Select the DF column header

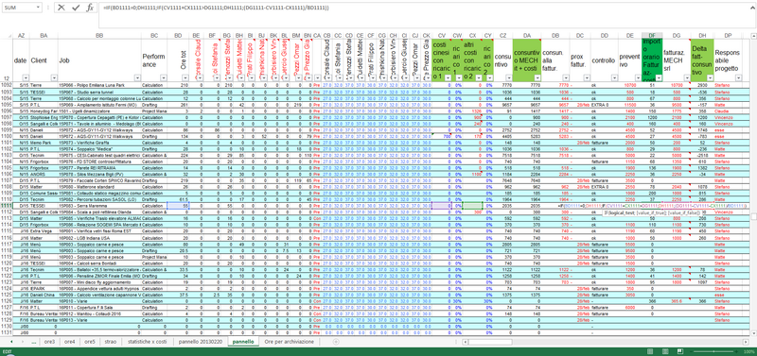(652, 36)
